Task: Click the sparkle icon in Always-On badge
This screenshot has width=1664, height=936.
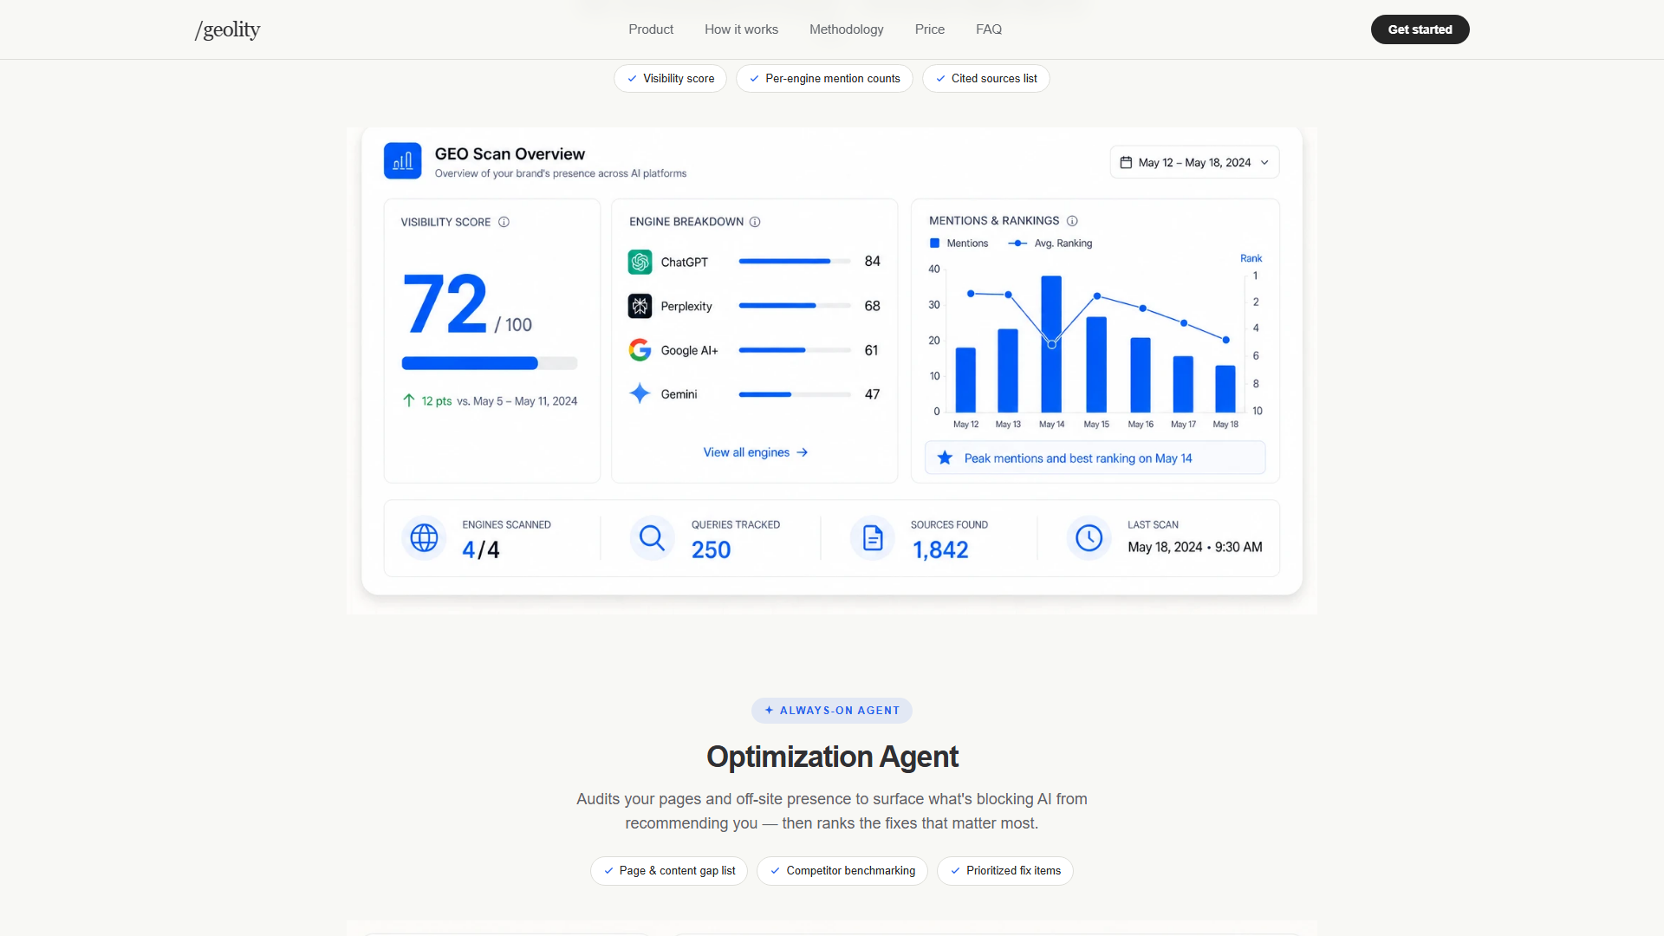Action: 769,711
